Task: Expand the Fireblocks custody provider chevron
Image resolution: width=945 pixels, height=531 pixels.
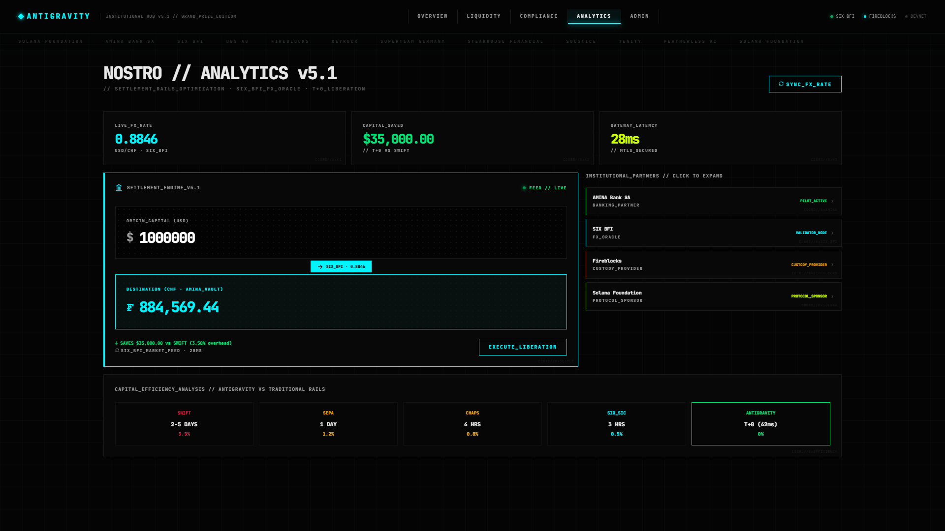Action: pos(832,265)
